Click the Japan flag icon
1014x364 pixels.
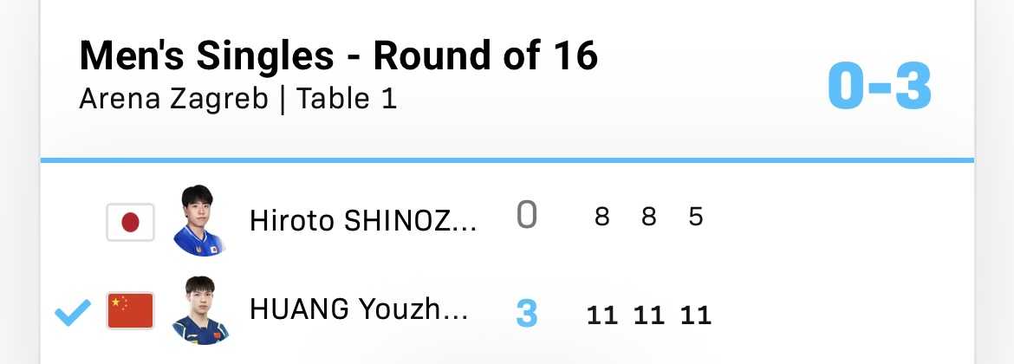tap(130, 222)
